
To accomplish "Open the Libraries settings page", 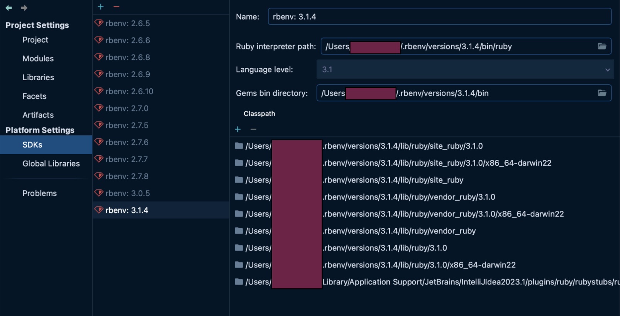I will tap(38, 77).
